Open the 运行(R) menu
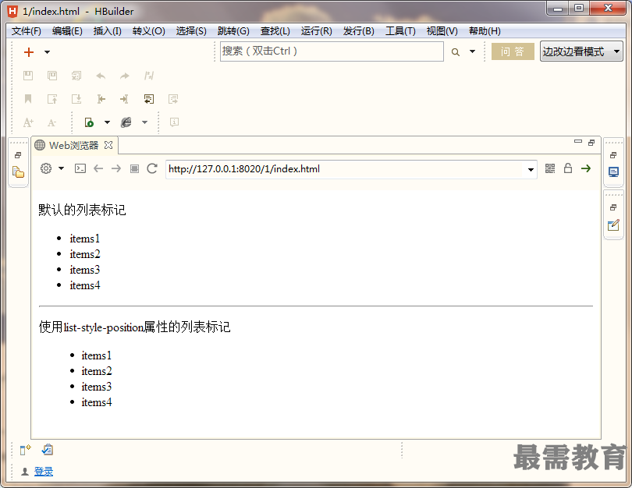632x488 pixels. (317, 31)
